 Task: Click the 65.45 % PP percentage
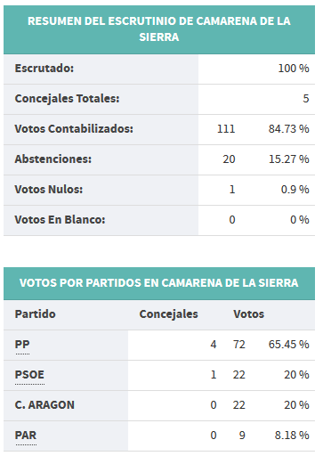(289, 345)
